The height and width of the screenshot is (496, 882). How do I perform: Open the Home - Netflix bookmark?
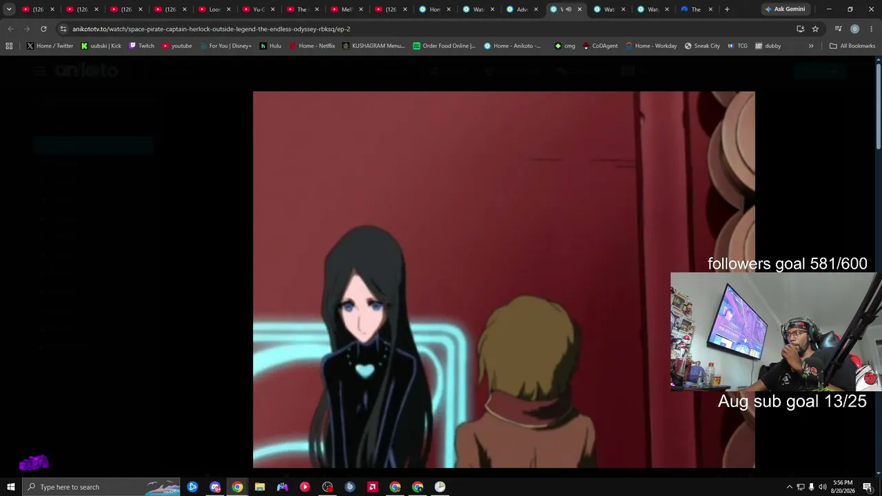point(311,46)
